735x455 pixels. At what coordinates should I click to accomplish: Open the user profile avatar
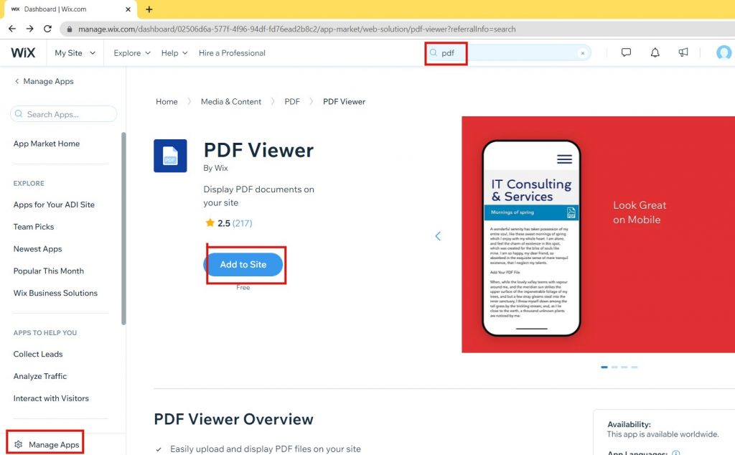click(724, 52)
